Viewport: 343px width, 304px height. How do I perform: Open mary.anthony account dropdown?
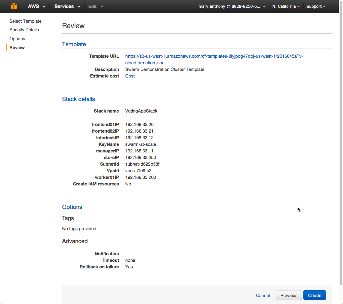click(x=232, y=6)
